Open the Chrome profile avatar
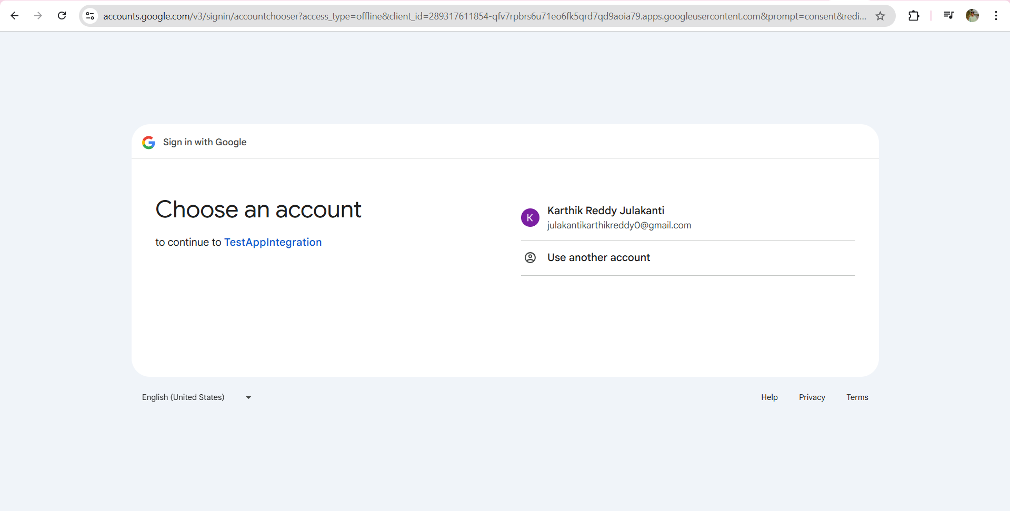 tap(972, 16)
